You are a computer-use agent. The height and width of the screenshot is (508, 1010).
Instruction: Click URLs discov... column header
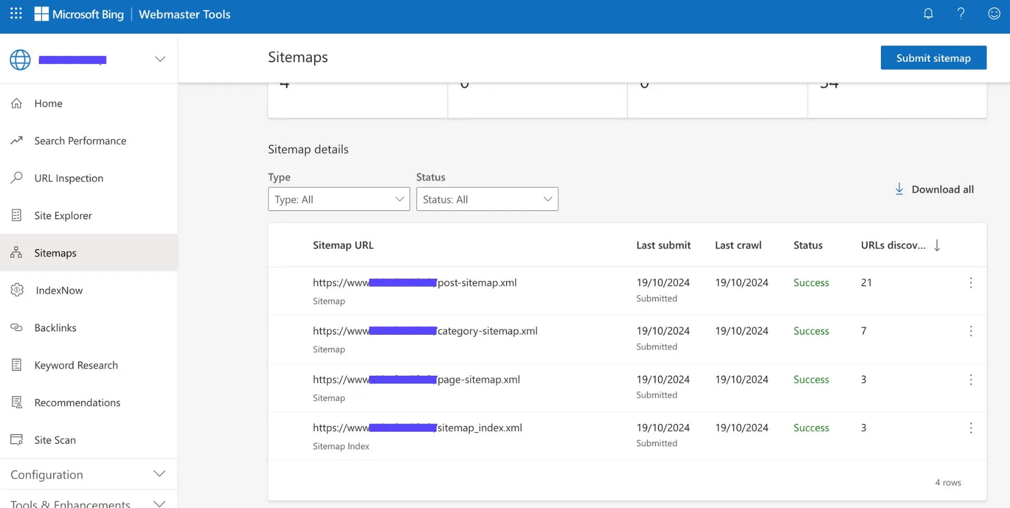893,245
